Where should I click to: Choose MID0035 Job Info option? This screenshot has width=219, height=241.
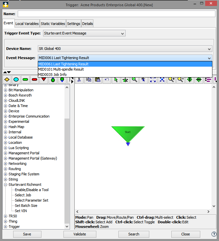[x=125, y=75]
